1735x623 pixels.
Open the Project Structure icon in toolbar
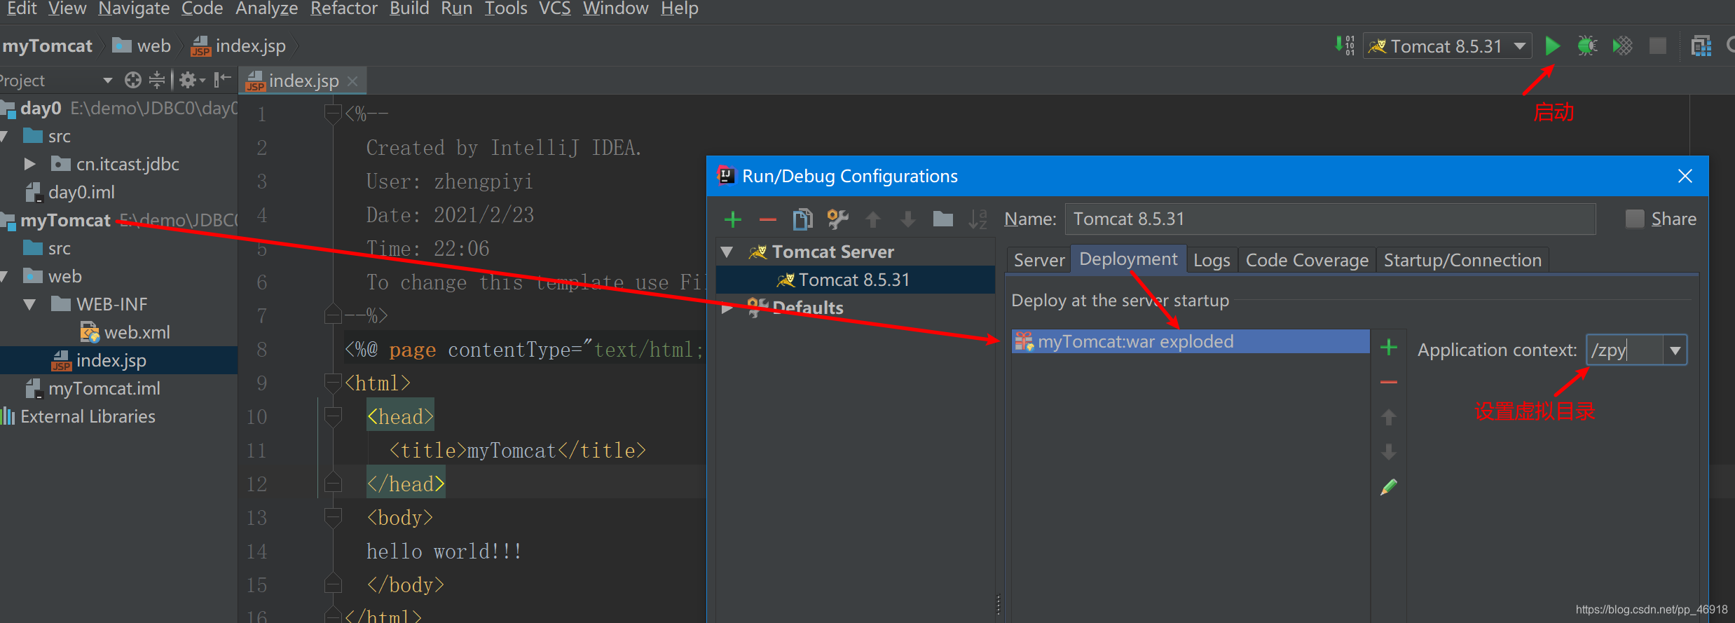[1701, 46]
